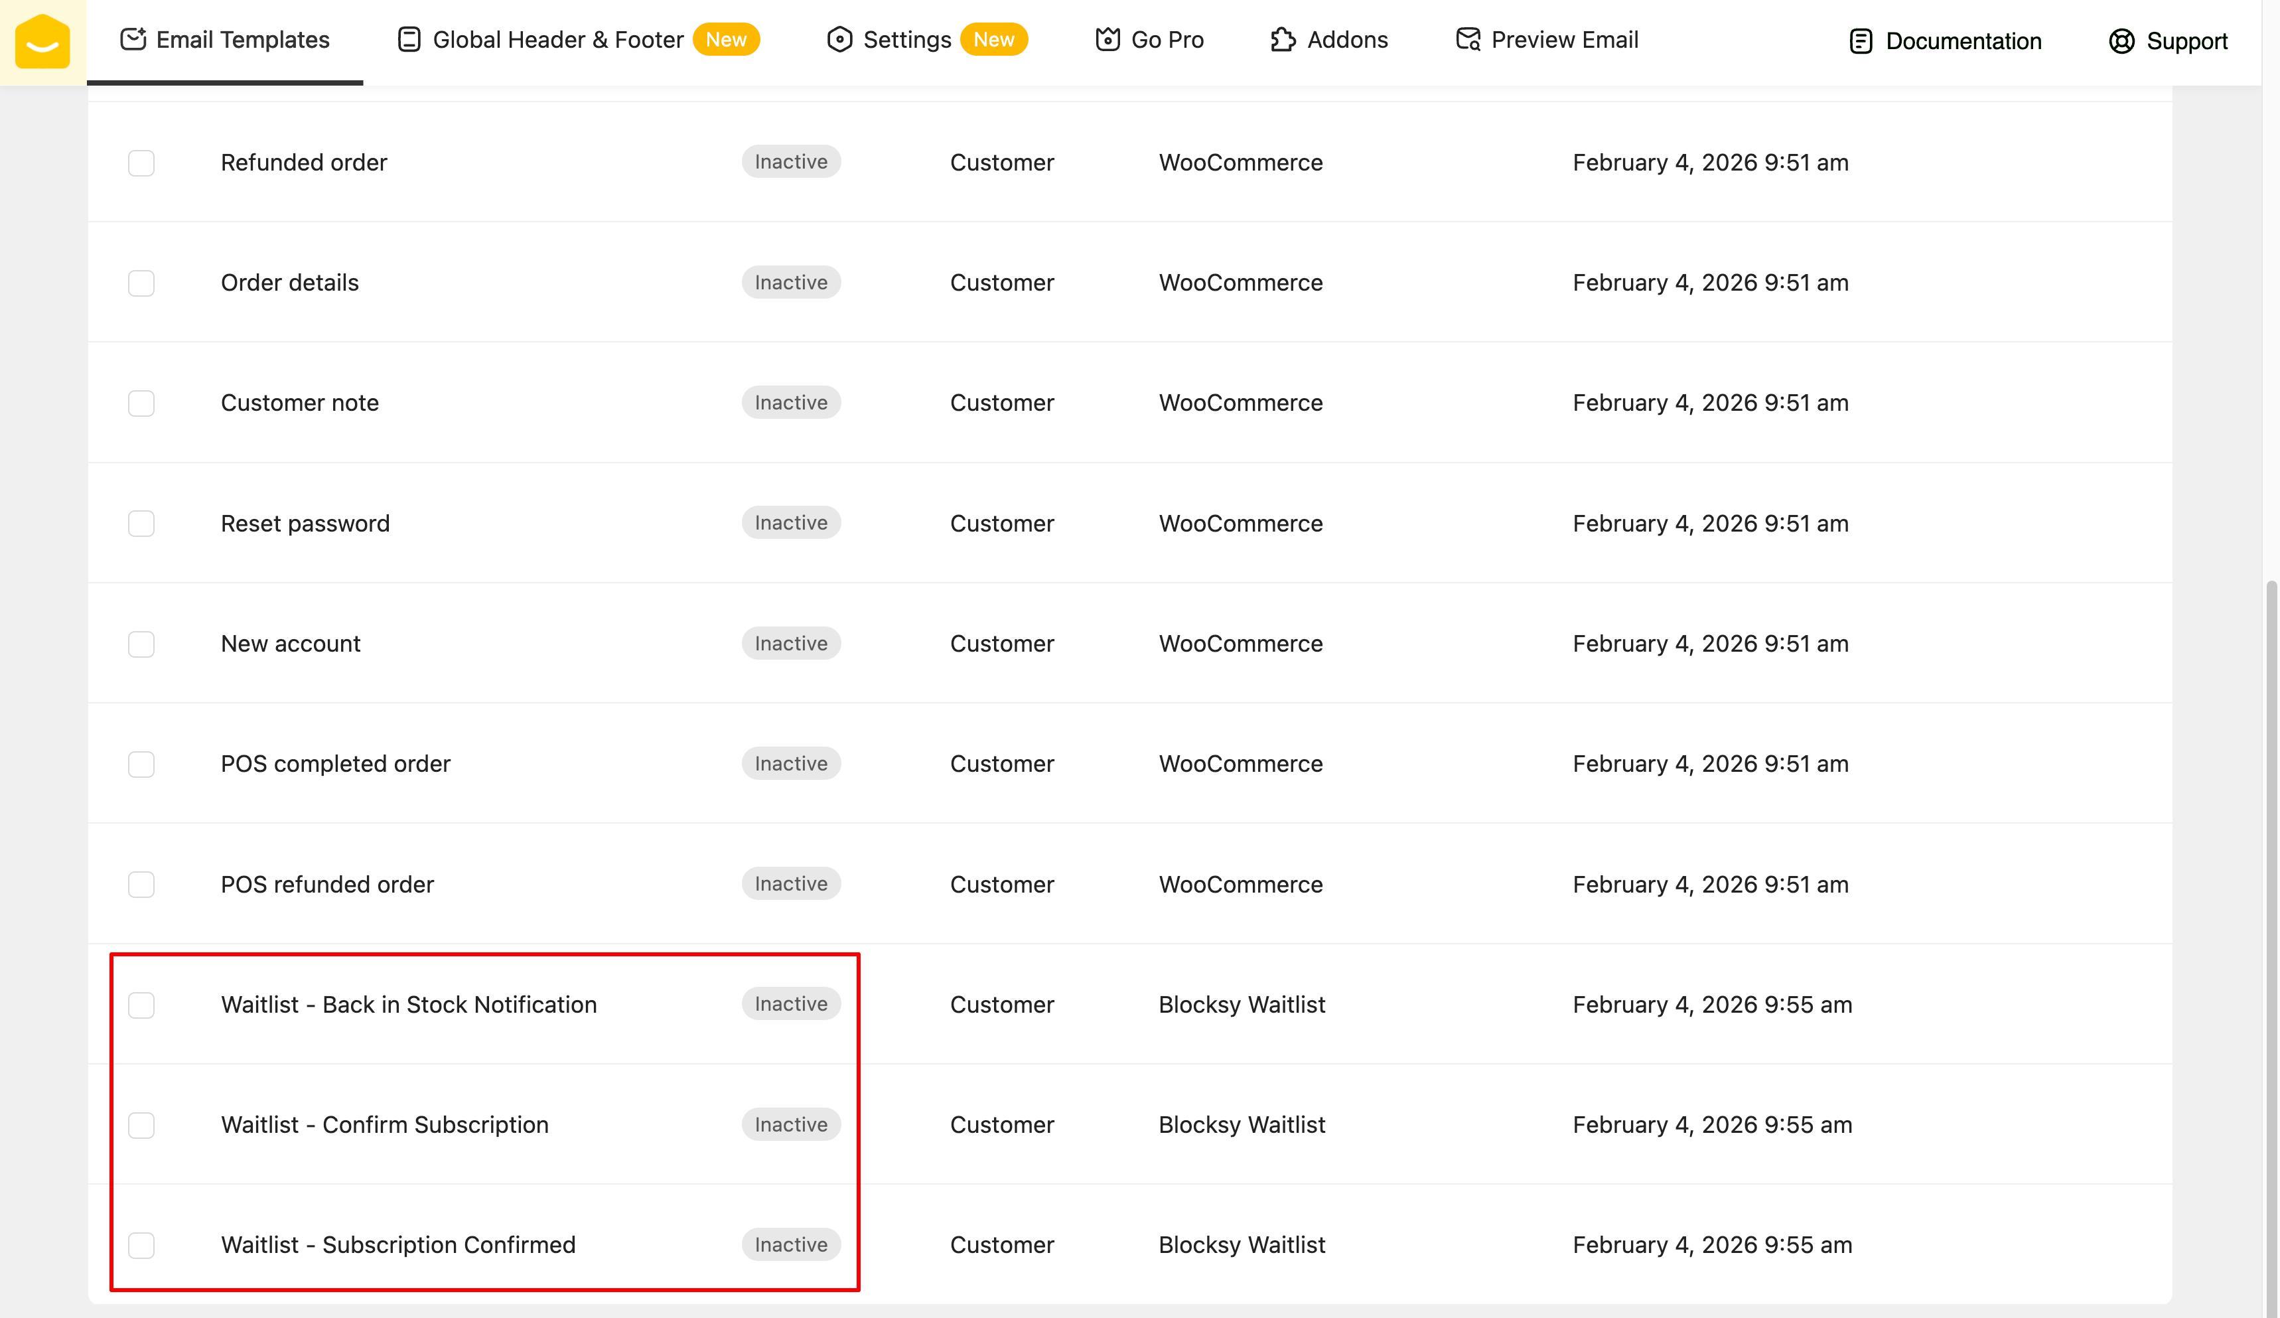The image size is (2280, 1318).
Task: Click the Settings hexagon icon
Action: tap(839, 39)
